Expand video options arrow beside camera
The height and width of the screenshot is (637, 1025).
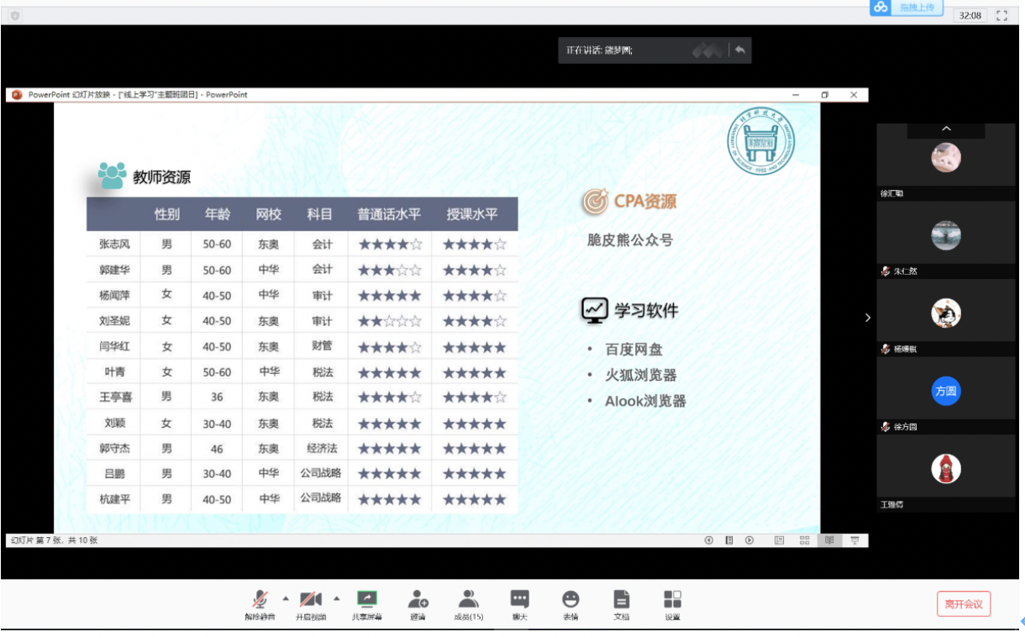tap(337, 598)
